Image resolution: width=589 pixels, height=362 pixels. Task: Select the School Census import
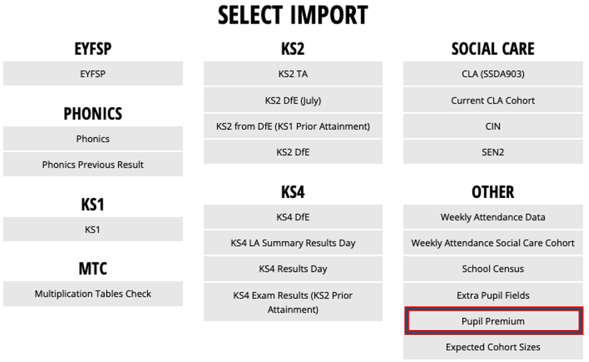click(493, 269)
